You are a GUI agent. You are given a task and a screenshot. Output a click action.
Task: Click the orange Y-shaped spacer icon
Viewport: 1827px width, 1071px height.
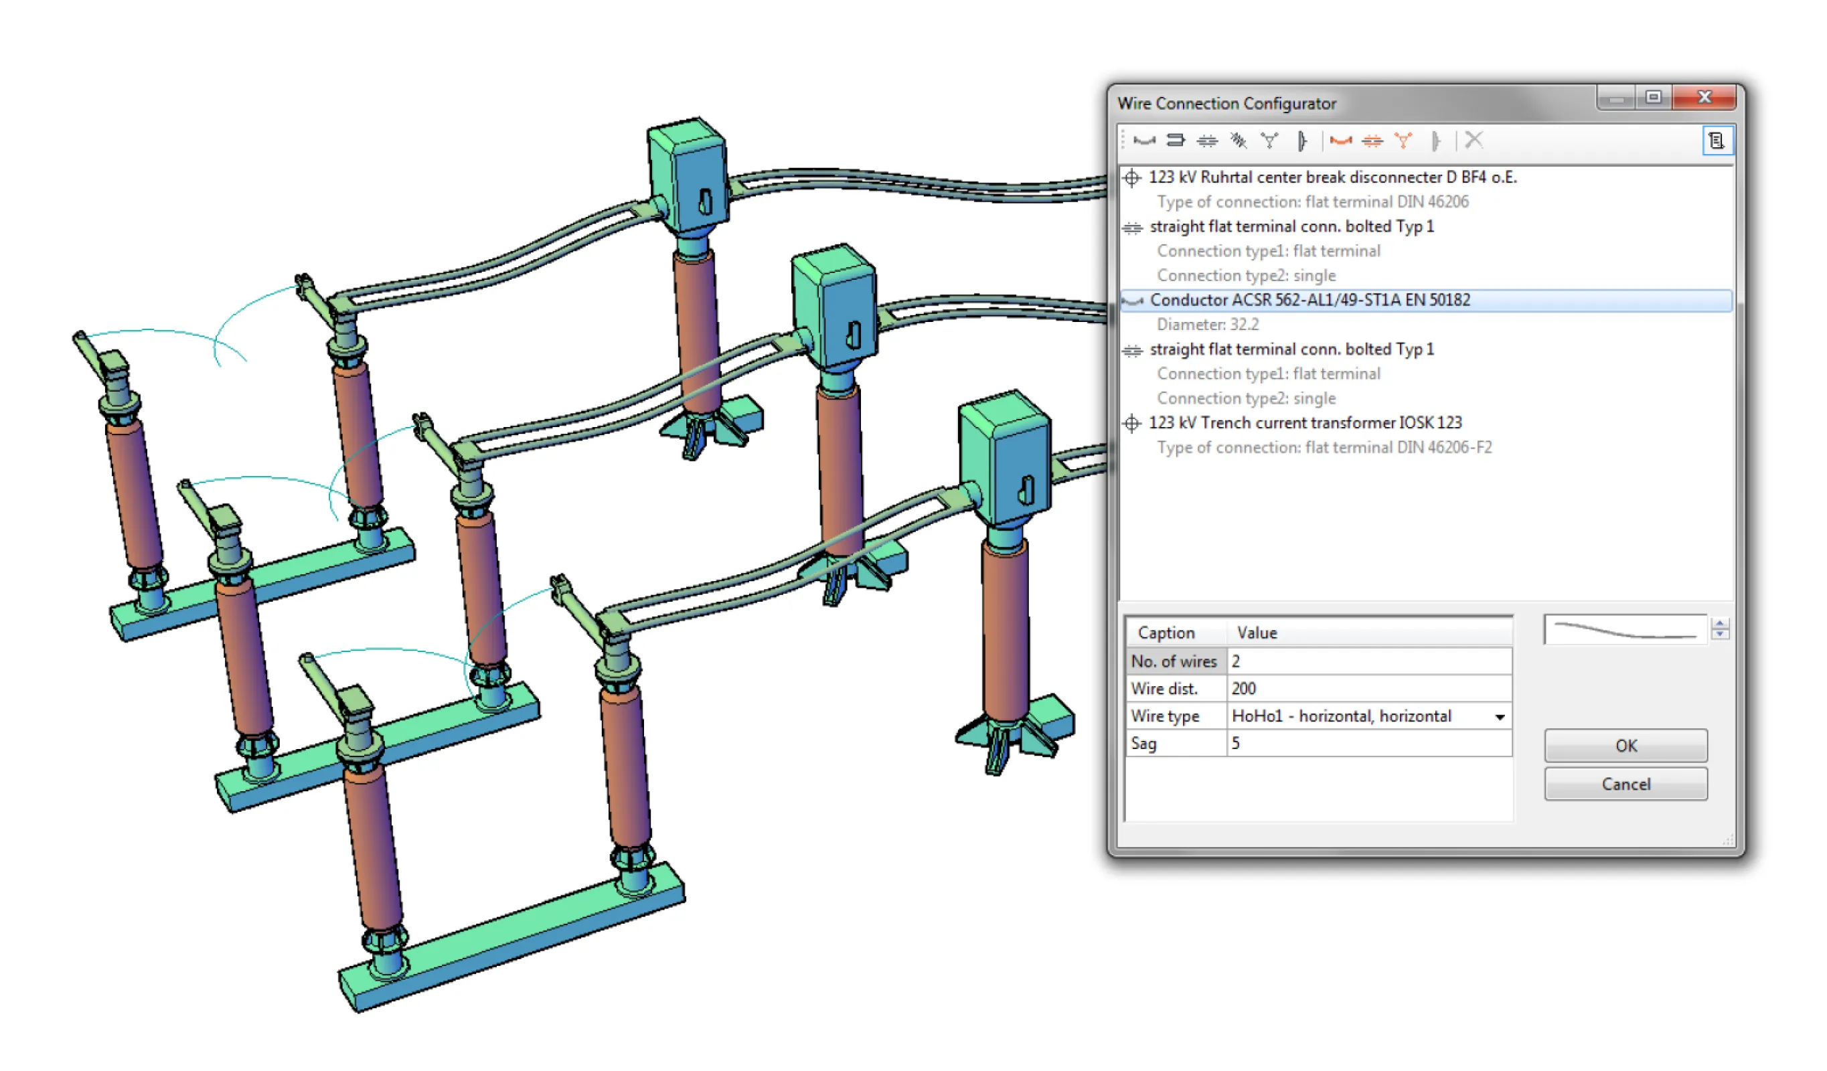pyautogui.click(x=1404, y=141)
